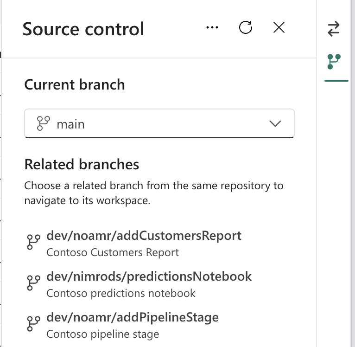Open the more options ellipsis menu
355x347 pixels.
212,28
